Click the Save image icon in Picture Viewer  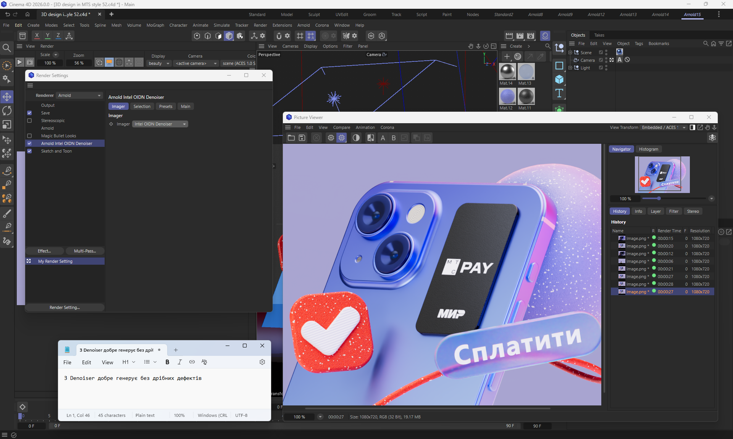[302, 138]
